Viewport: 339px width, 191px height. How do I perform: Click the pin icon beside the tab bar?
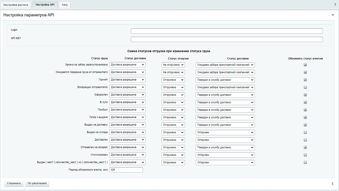point(335,5)
